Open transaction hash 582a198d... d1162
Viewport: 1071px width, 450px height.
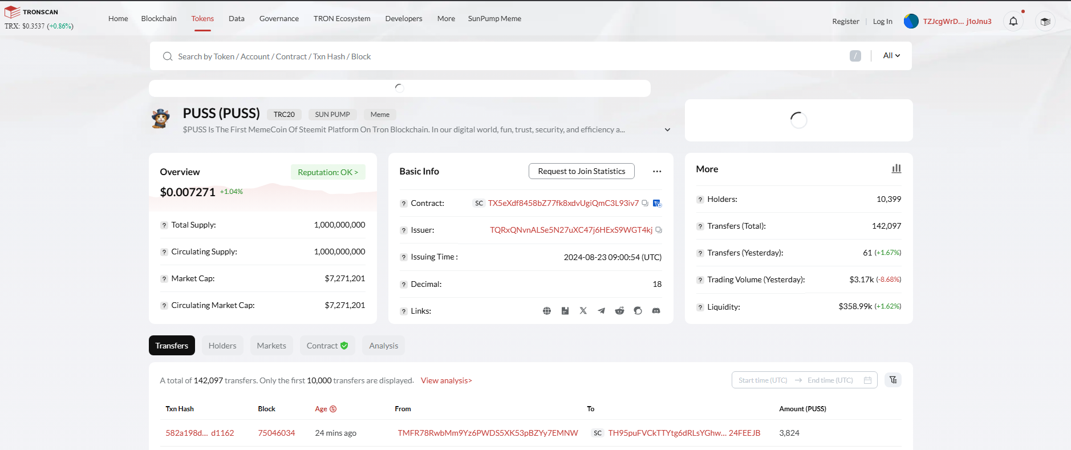(x=200, y=433)
